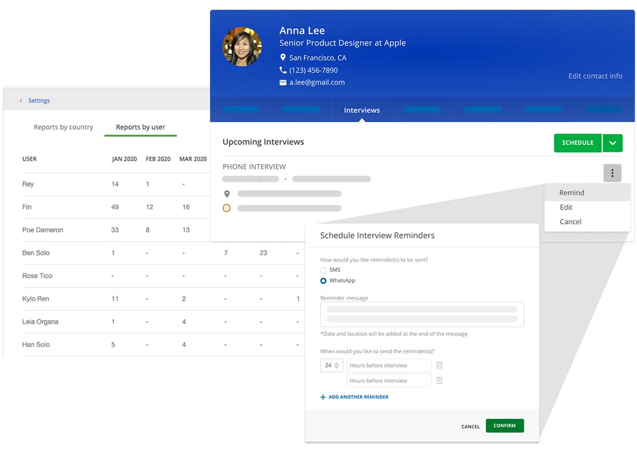
Task: Choose Remind from the context menu
Action: pos(572,193)
